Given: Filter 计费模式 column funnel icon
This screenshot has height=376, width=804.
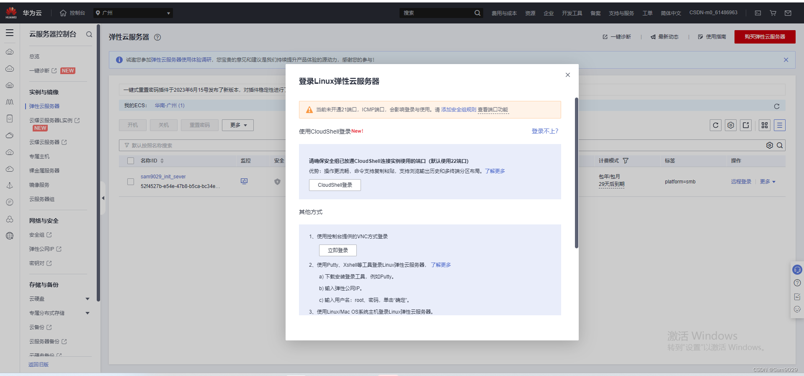Looking at the screenshot, I should click(x=626, y=161).
